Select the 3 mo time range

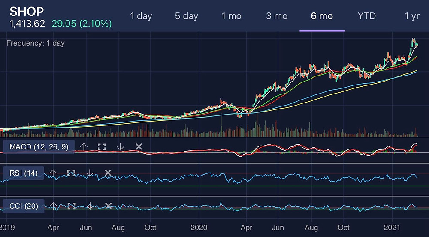pyautogui.click(x=277, y=16)
